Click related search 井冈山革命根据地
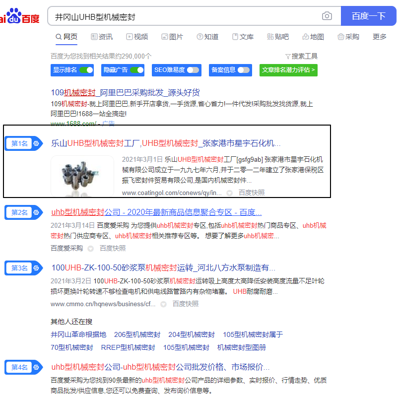This screenshot has width=397, height=397. pyautogui.click(x=78, y=334)
